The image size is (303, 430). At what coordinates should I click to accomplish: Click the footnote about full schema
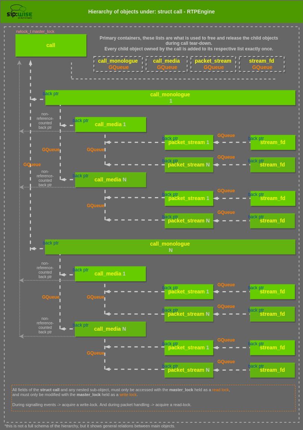(90, 426)
